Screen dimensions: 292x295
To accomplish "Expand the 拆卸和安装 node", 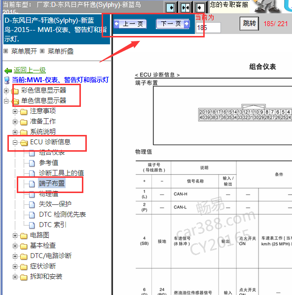I will [15, 277].
